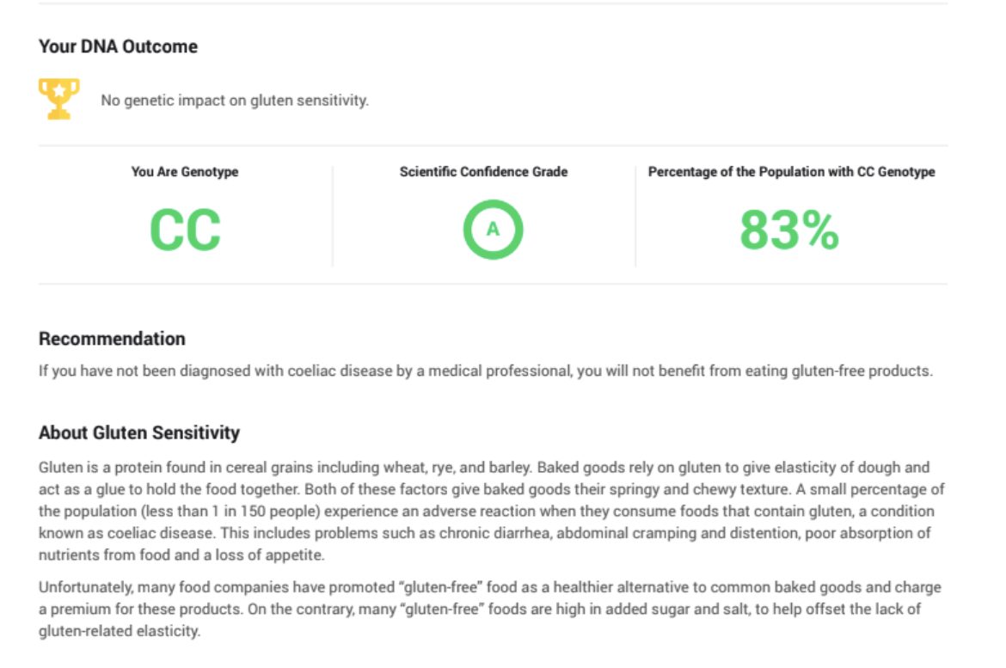1006x668 pixels.
Task: Click the letter A inside the green circle
Action: coord(493,229)
